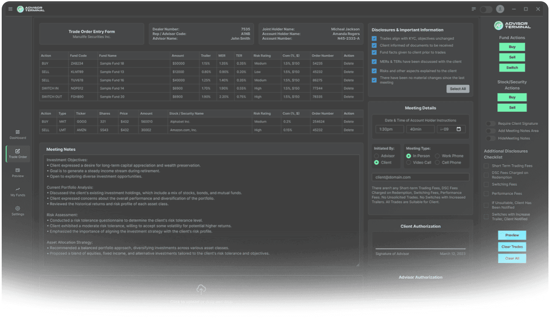
Task: Select Client under Initiated By
Action: coord(376,163)
